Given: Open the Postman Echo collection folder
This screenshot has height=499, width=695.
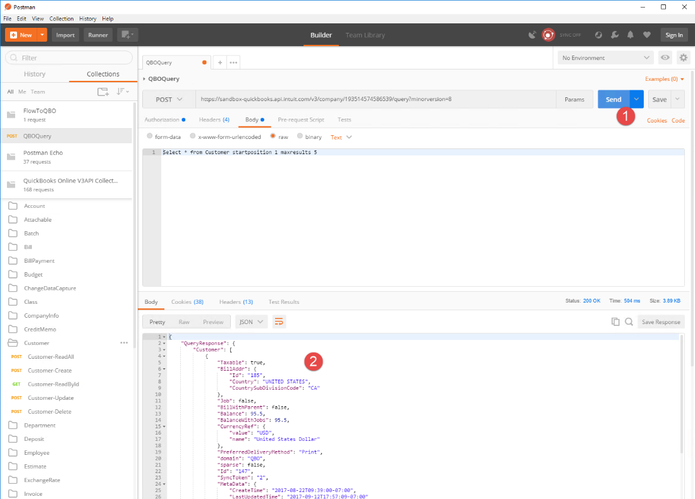Looking at the screenshot, I should pos(66,157).
